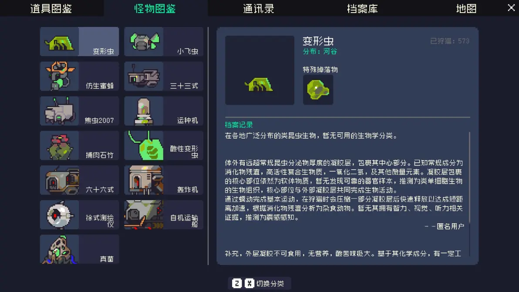The image size is (519, 292).
Task: Open the 档案库 tab
Action: point(362,8)
